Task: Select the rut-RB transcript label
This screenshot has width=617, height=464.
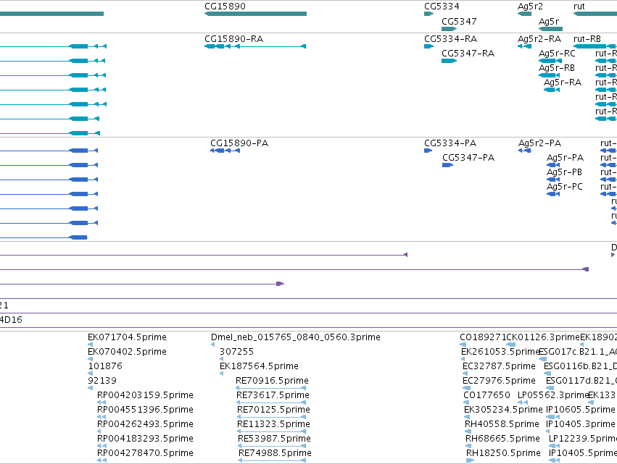Action: click(587, 39)
